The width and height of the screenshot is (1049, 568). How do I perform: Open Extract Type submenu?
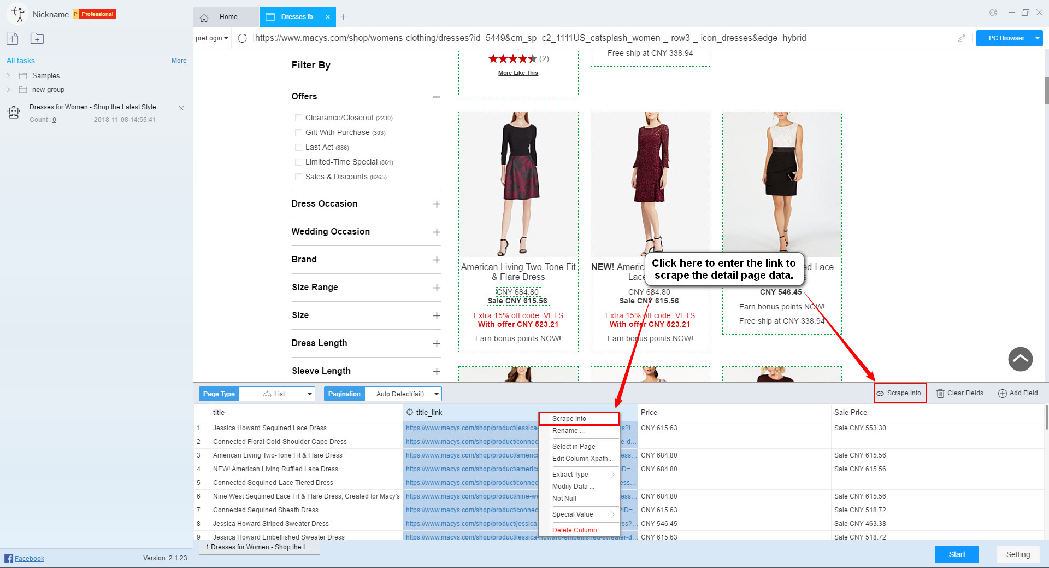(x=579, y=475)
